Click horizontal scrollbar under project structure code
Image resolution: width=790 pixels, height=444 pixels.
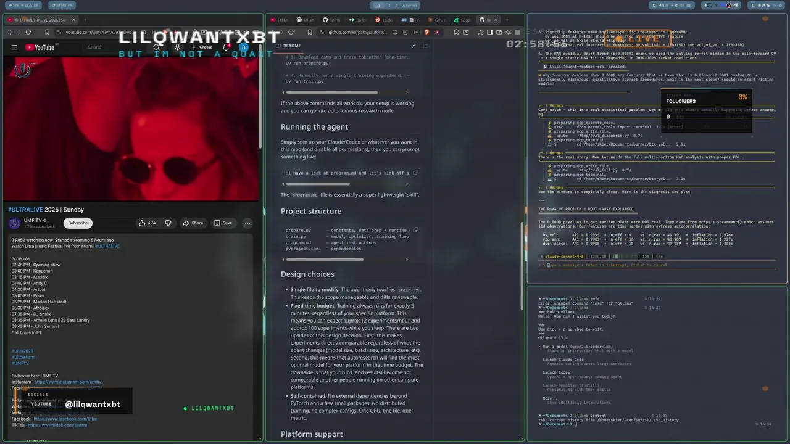pyautogui.click(x=325, y=259)
